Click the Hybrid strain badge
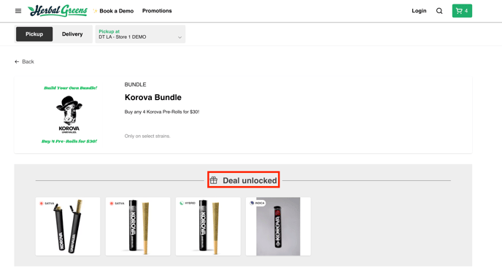Image resolution: width=502 pixels, height=273 pixels. [x=188, y=203]
